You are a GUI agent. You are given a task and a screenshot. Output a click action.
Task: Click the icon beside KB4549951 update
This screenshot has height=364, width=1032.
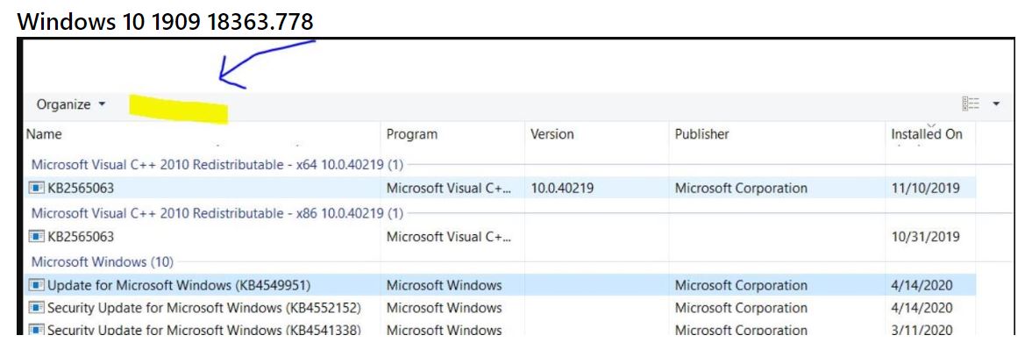coord(36,286)
